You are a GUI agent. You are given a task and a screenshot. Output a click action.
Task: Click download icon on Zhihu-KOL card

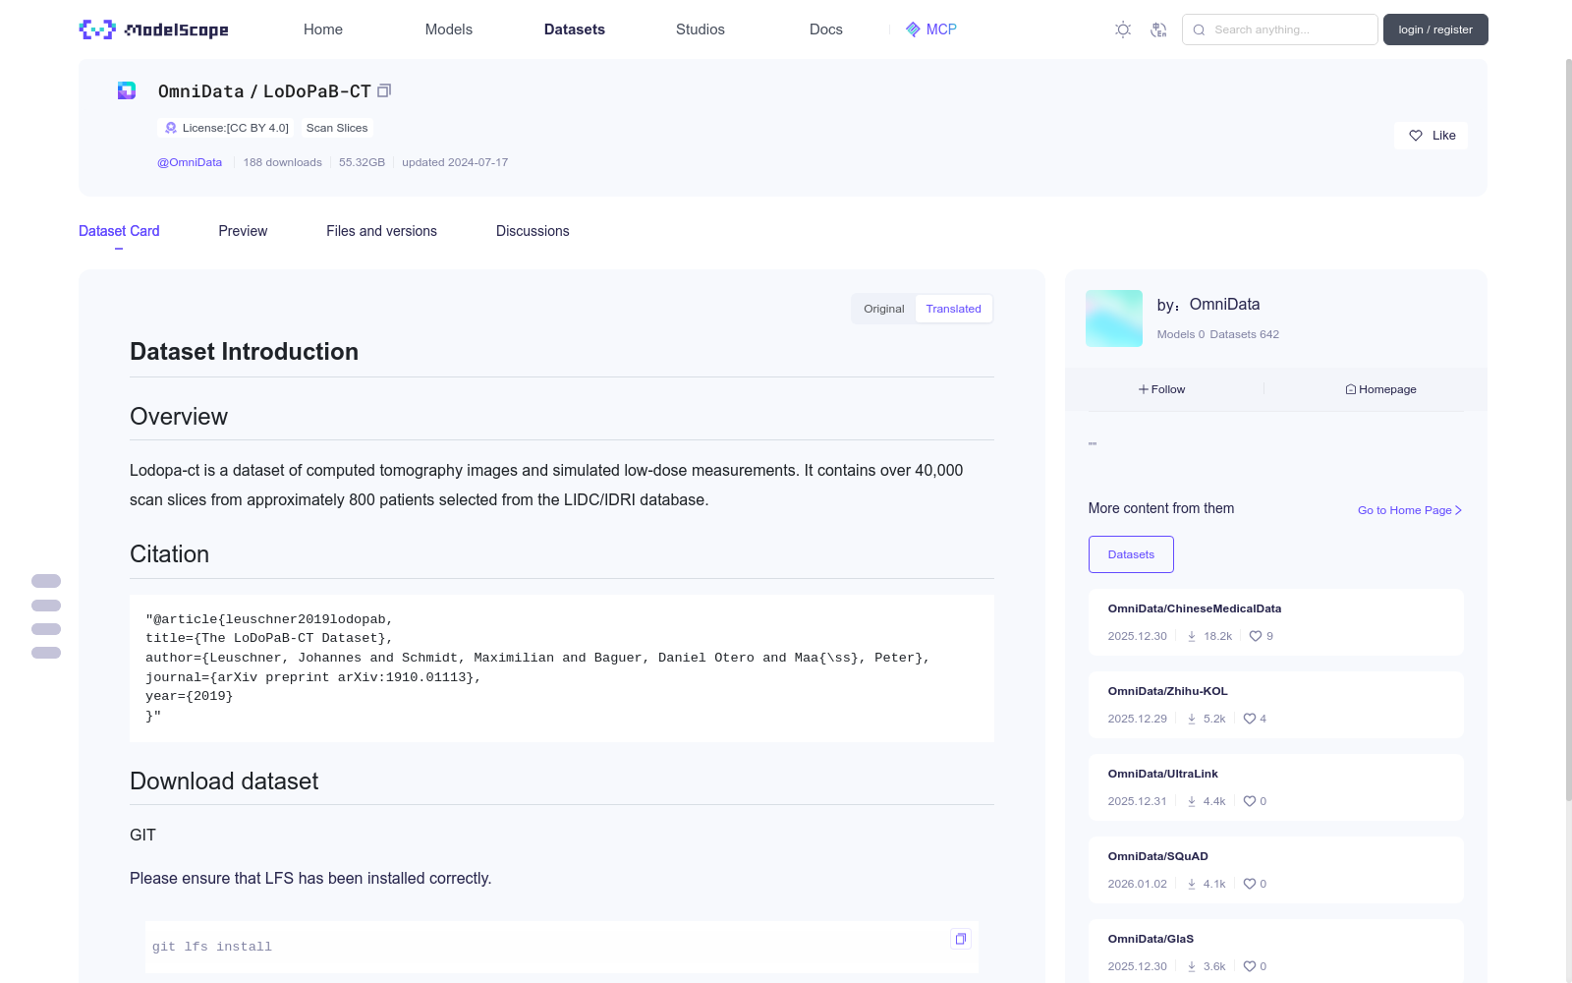[1192, 719]
